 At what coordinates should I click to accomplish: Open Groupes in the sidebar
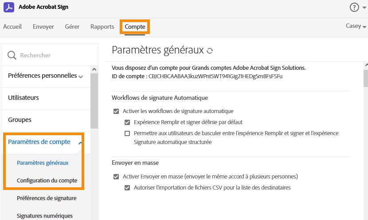click(x=20, y=120)
